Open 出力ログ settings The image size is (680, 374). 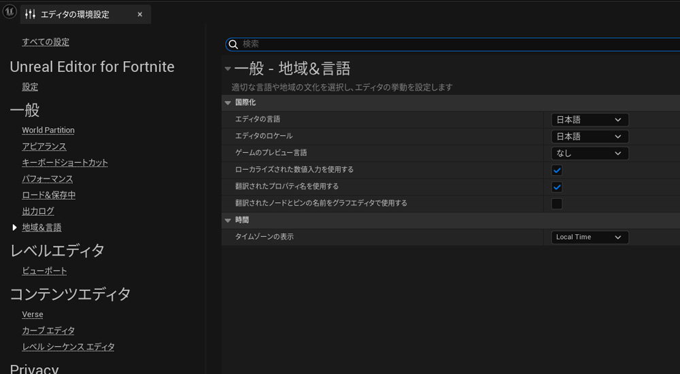click(x=38, y=211)
